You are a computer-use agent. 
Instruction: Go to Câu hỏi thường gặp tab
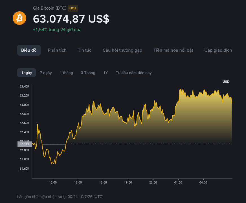tap(122, 50)
